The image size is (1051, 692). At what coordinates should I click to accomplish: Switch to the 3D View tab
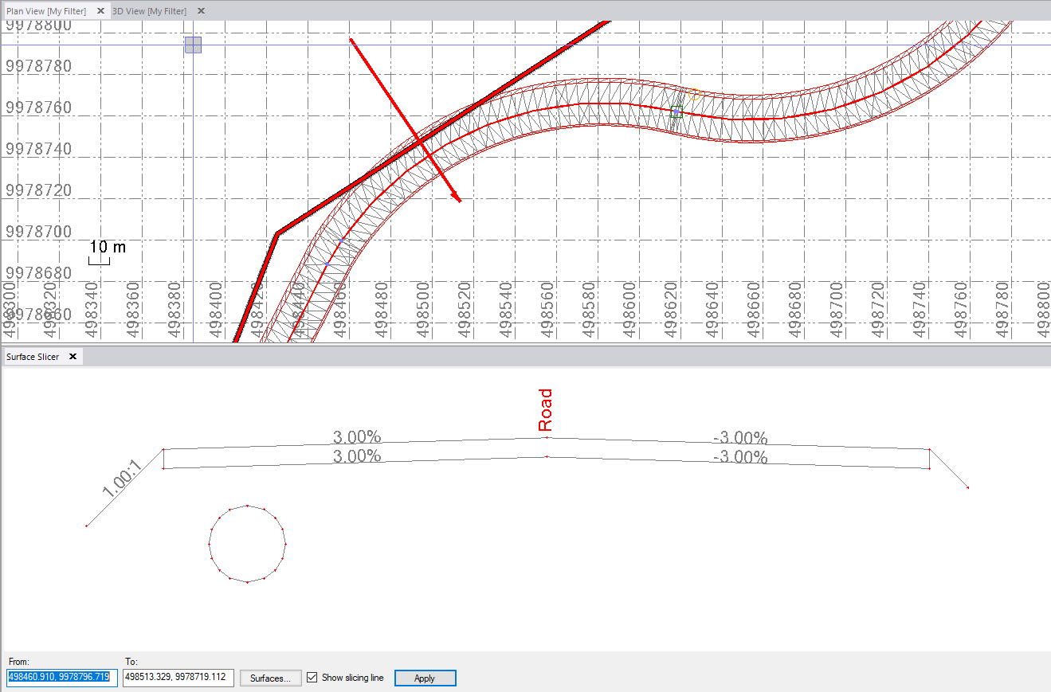(149, 11)
